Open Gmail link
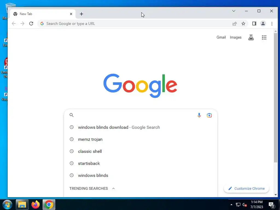This screenshot has height=210, width=280. (x=221, y=37)
